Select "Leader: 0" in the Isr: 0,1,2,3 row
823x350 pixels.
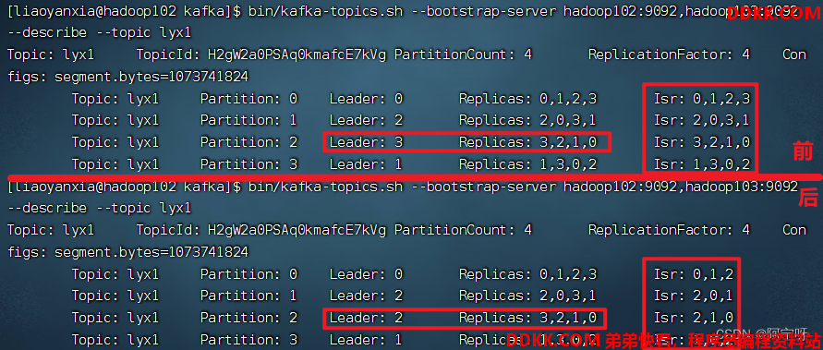coord(366,98)
